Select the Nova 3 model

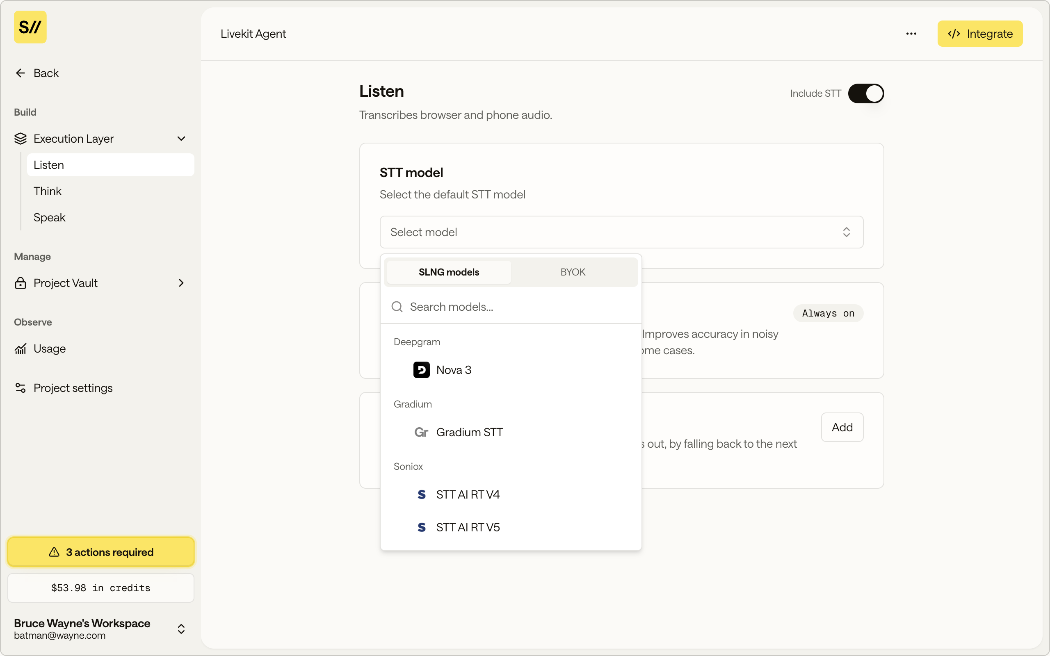coord(511,370)
